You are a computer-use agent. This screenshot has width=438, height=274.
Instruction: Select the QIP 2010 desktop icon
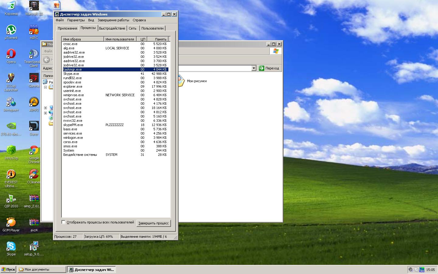[x=11, y=199]
